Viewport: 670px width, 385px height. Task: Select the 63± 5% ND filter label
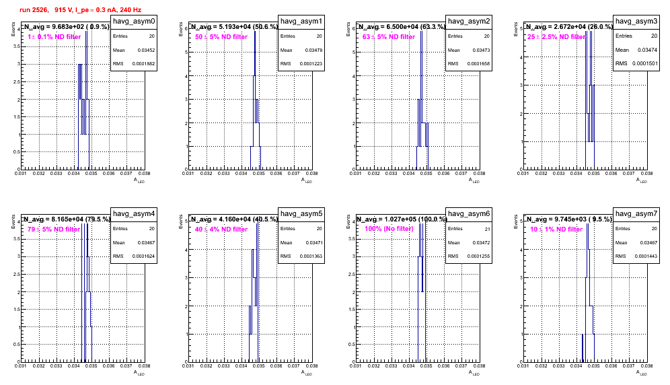click(x=389, y=37)
